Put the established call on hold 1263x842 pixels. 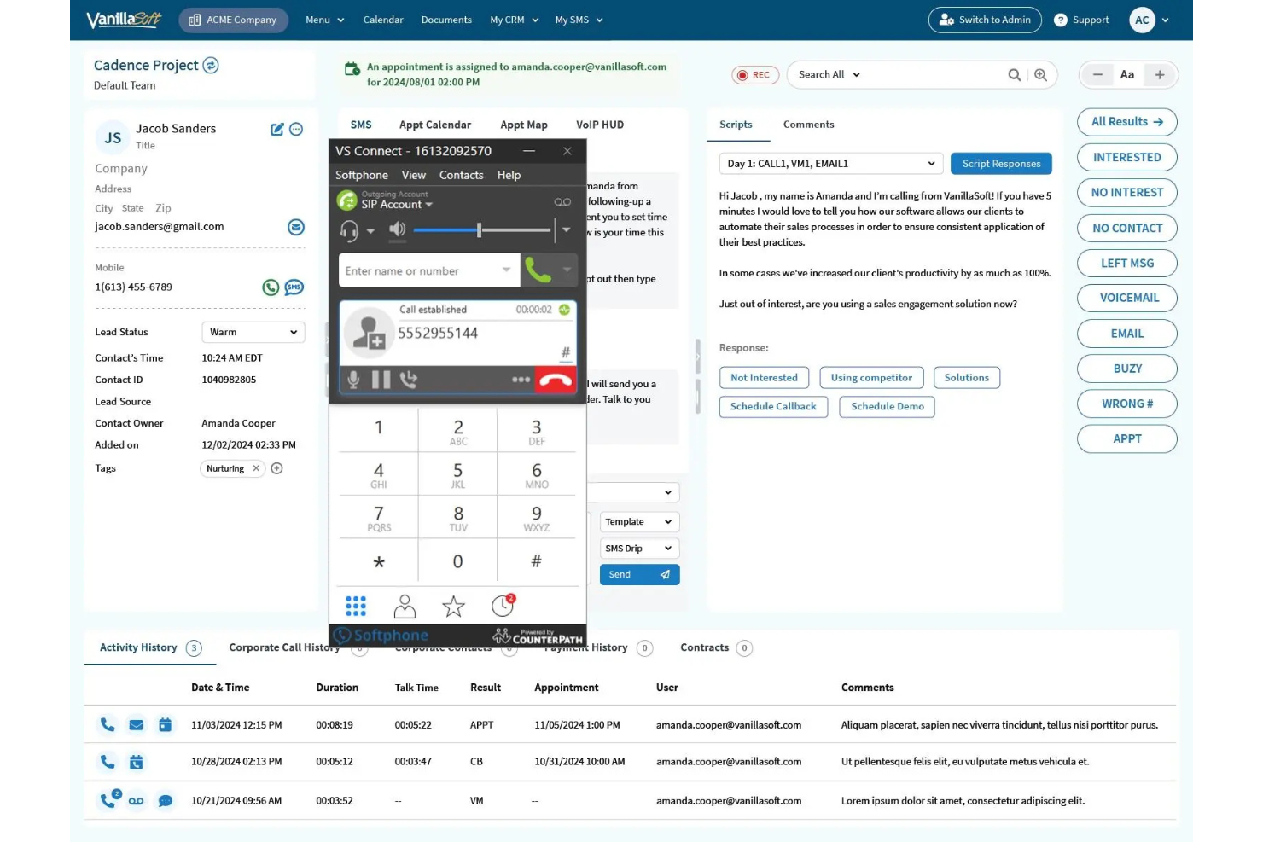(381, 380)
